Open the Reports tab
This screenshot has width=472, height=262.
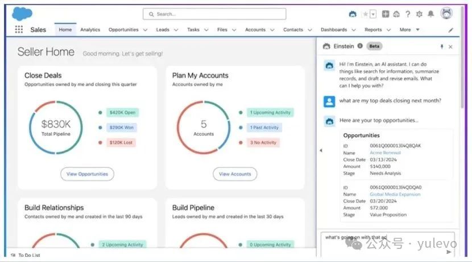(x=373, y=29)
